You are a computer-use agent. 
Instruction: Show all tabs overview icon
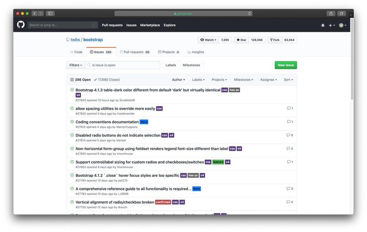342,14
